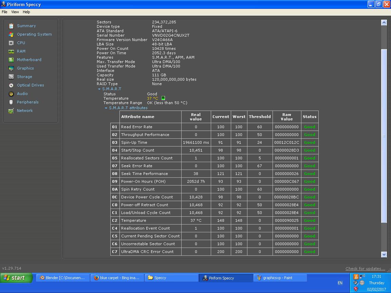Screen dimensions: 391x293
Task: Switch to the Blender taskbar window
Action: pos(63,277)
